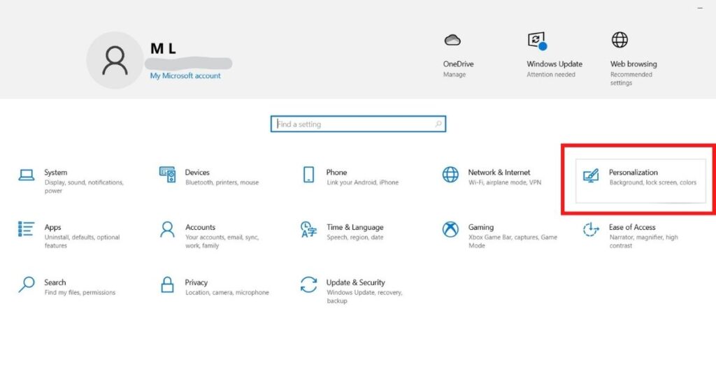Select the Personalization label
Image resolution: width=716 pixels, height=376 pixels.
coord(633,173)
